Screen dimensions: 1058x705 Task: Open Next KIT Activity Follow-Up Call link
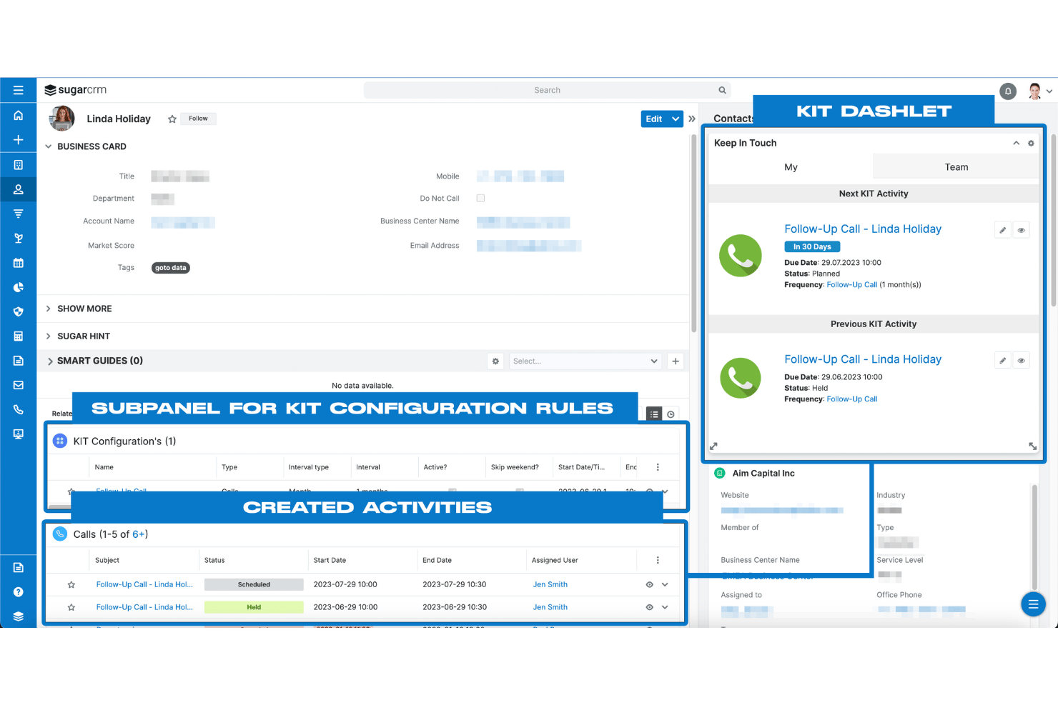863,229
